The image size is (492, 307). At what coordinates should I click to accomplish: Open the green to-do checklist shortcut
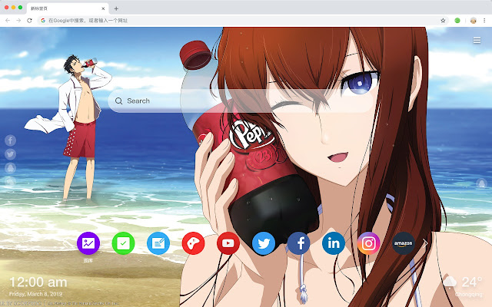pyautogui.click(x=123, y=243)
